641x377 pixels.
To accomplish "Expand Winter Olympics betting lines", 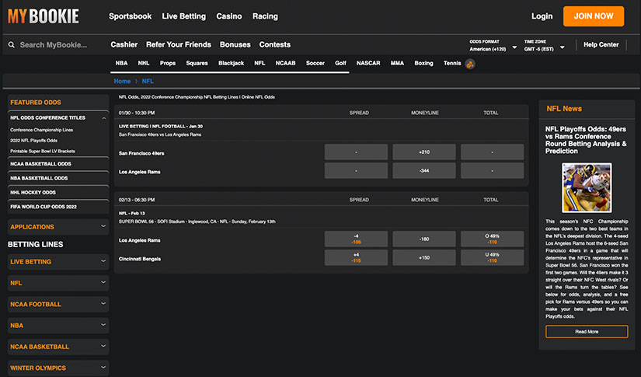I will (x=58, y=368).
